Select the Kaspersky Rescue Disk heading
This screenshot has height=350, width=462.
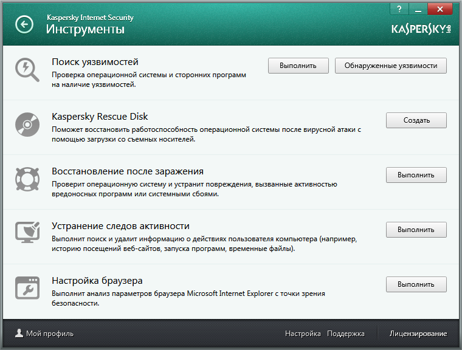[x=100, y=117]
